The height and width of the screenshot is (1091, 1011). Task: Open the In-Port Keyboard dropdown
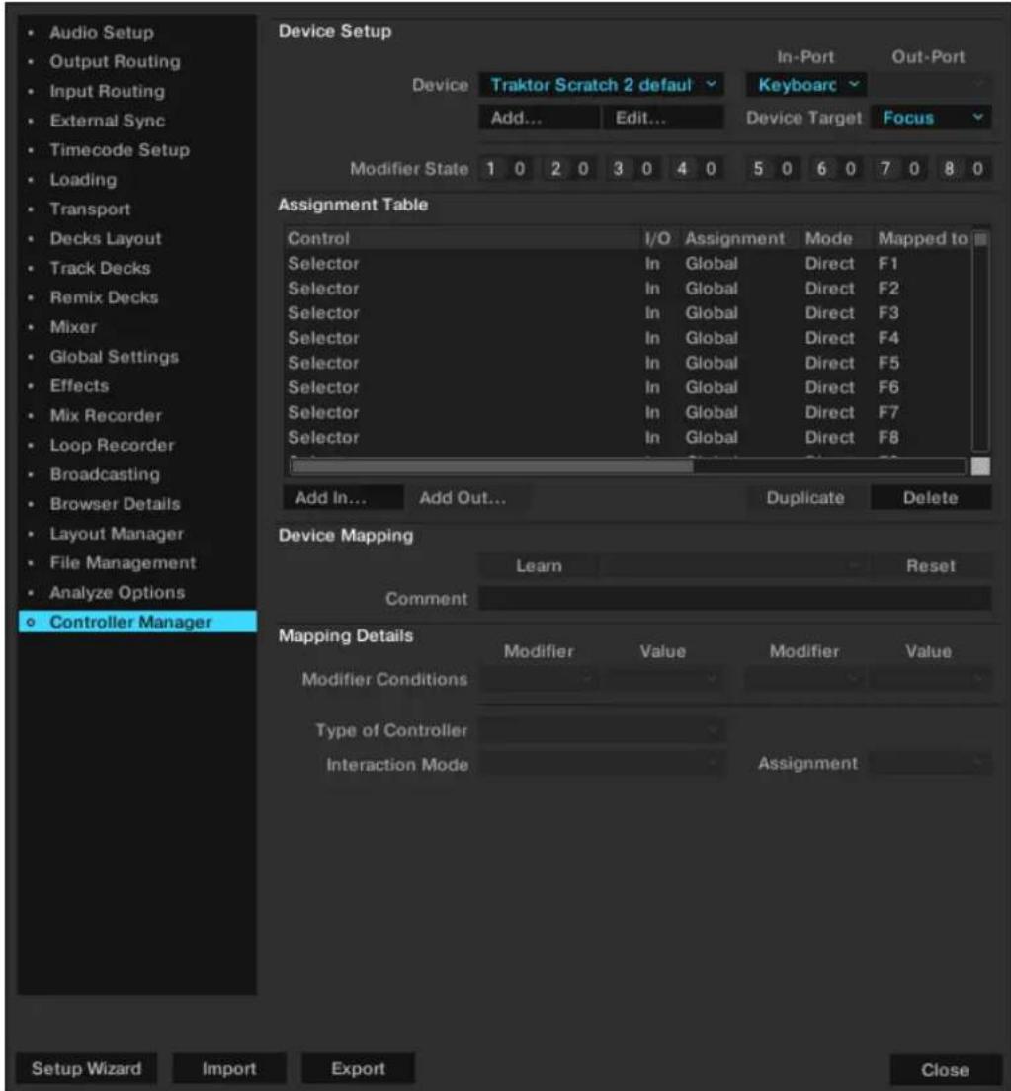(x=806, y=85)
